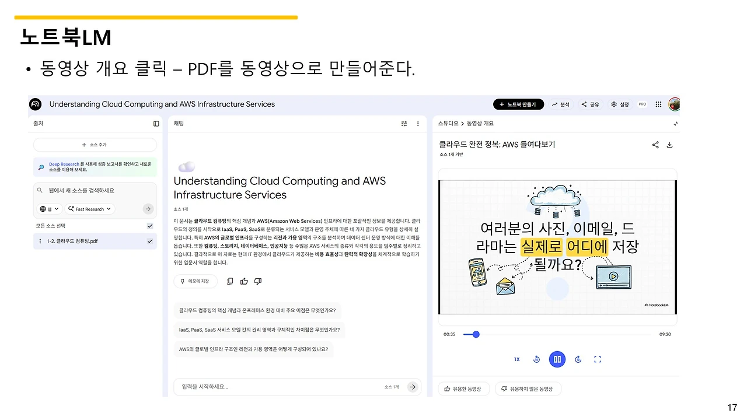Open the 분석 (analytics) panel
The height and width of the screenshot is (420, 747).
click(561, 104)
